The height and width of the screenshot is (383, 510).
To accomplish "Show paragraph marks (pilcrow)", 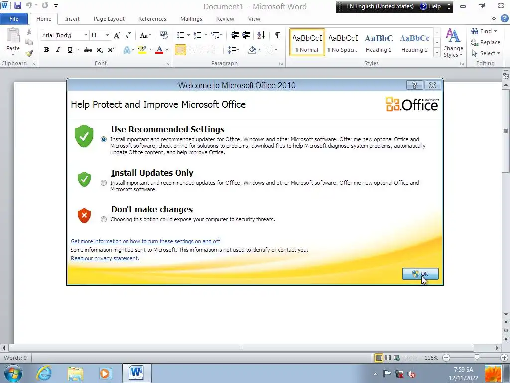I will (278, 35).
